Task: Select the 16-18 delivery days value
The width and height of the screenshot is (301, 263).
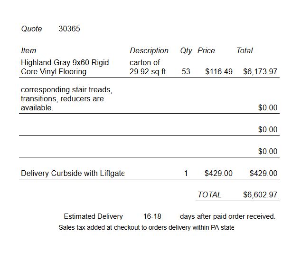Action: click(x=152, y=216)
